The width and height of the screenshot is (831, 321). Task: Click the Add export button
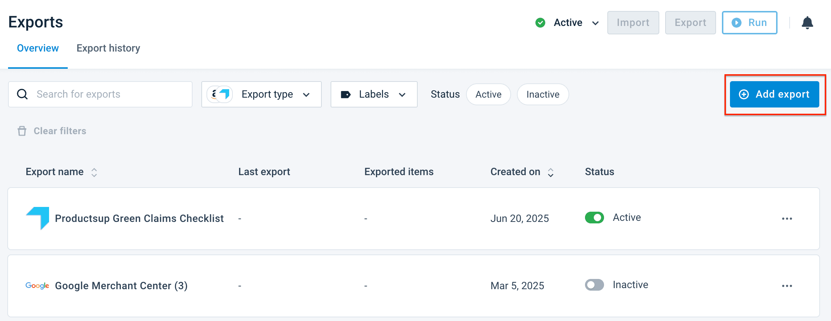774,94
